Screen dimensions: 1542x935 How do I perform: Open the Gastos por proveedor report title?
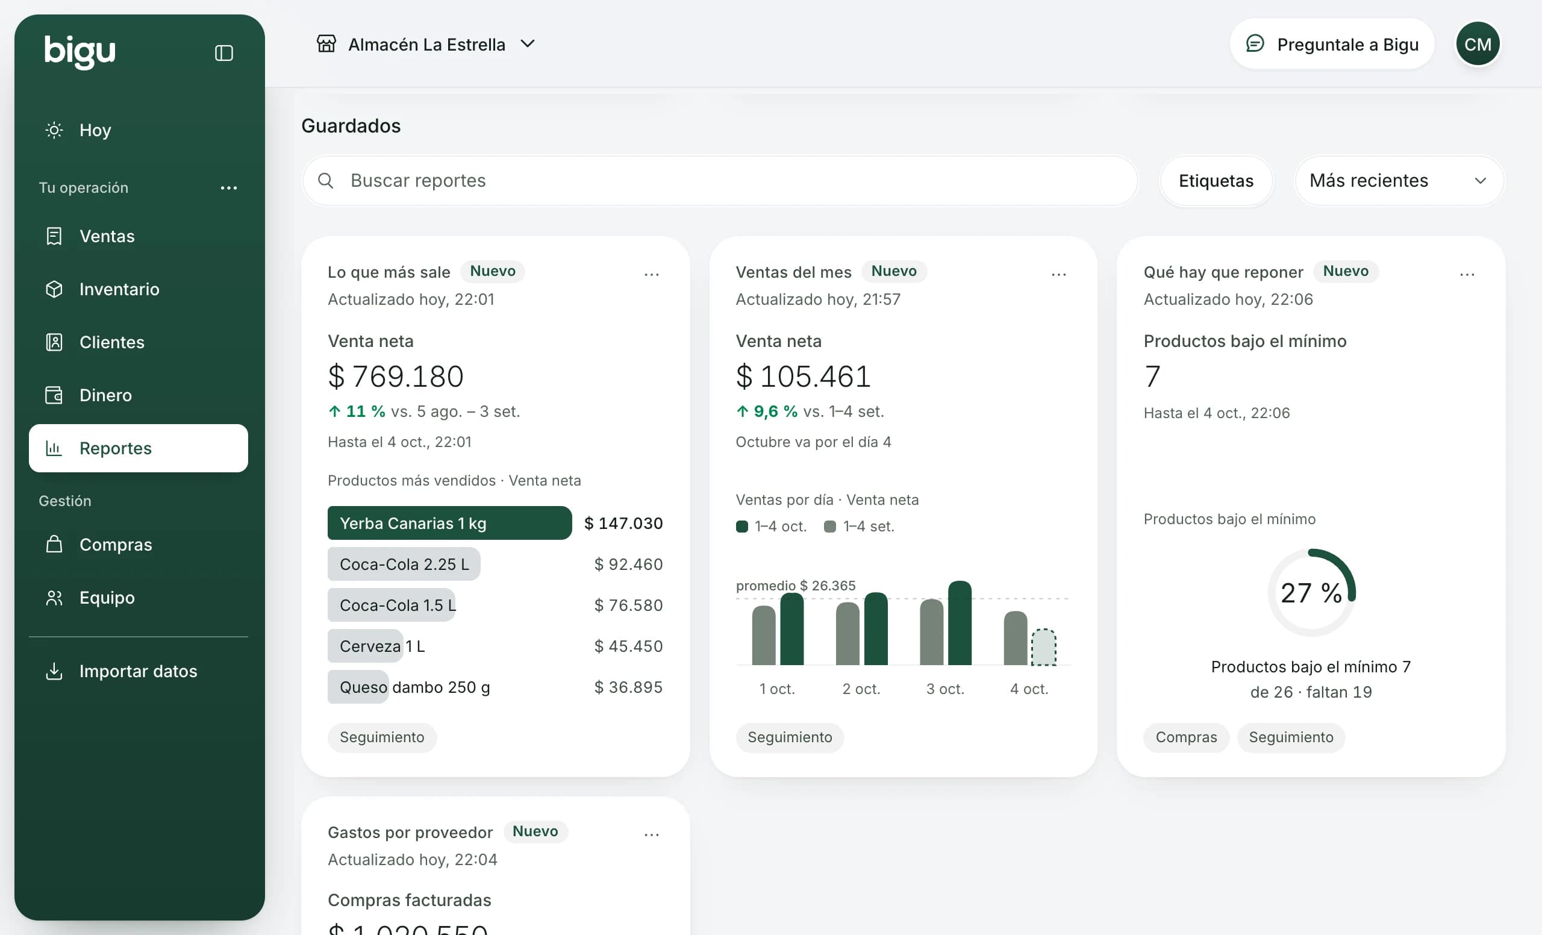coord(410,833)
